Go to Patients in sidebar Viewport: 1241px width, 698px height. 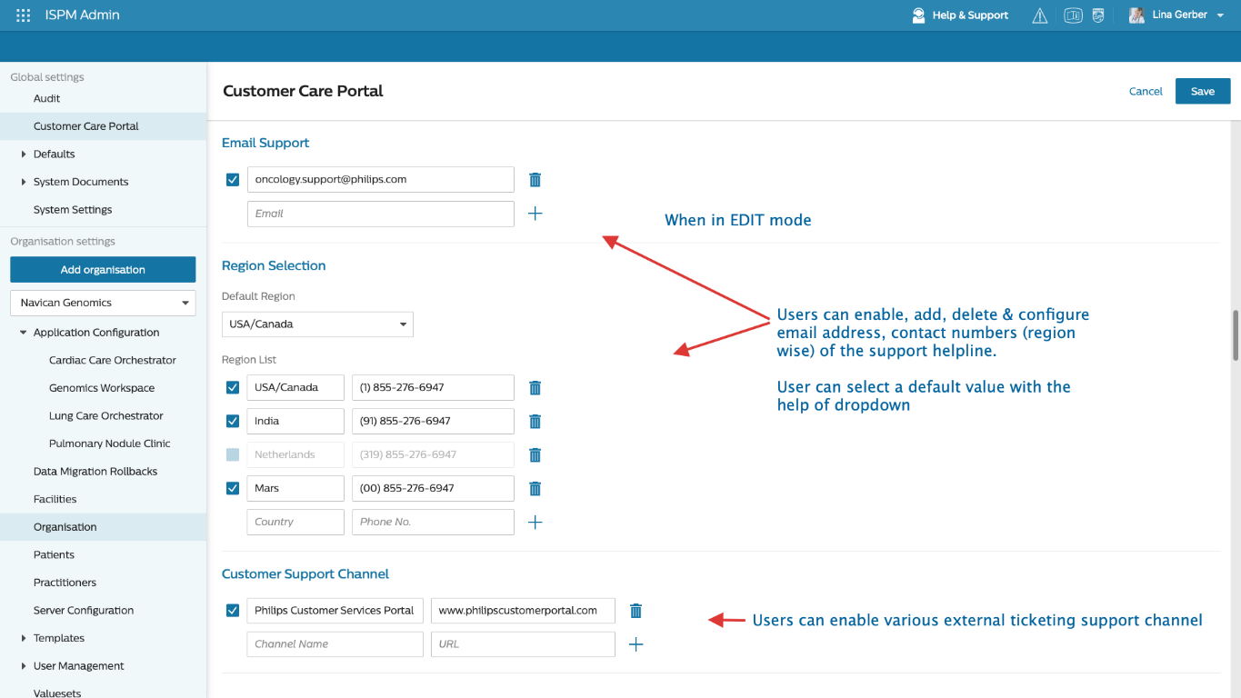(x=54, y=555)
